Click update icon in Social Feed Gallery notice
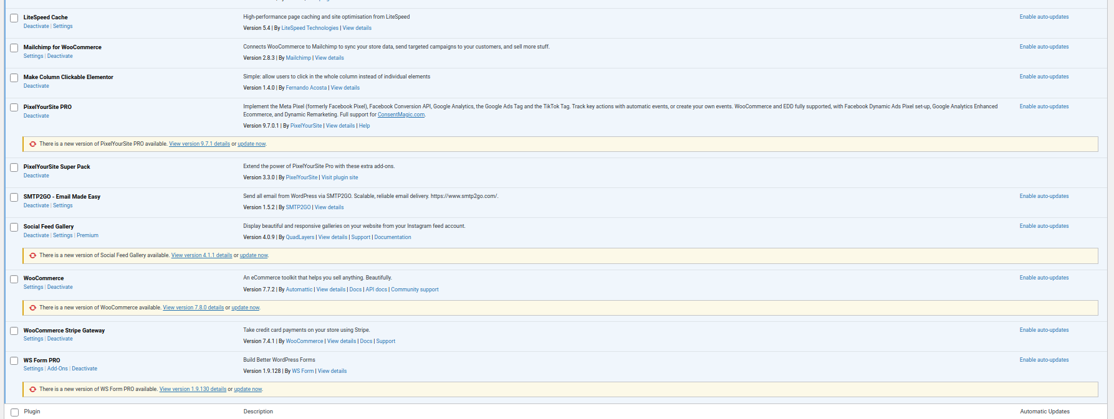1114x419 pixels. (x=33, y=255)
